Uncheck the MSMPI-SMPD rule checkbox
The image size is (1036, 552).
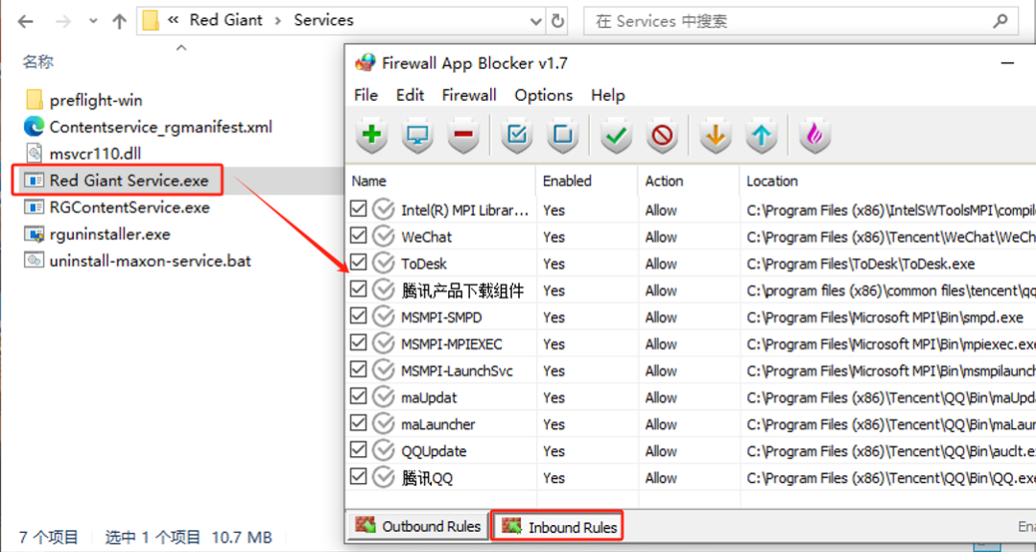click(358, 316)
